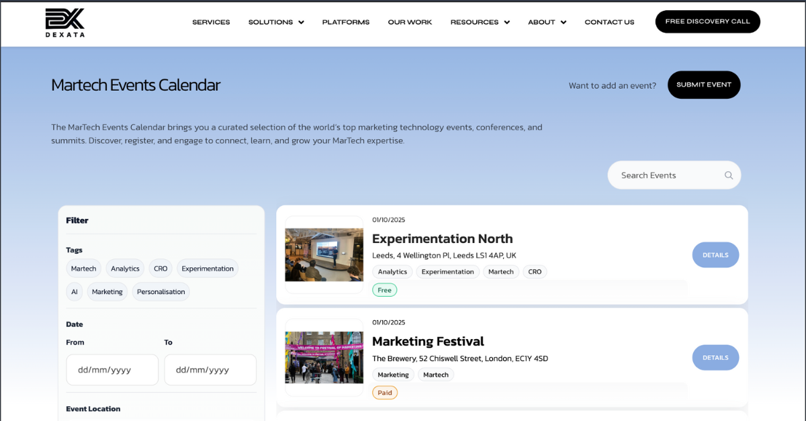Open the Services menu item

[211, 21]
